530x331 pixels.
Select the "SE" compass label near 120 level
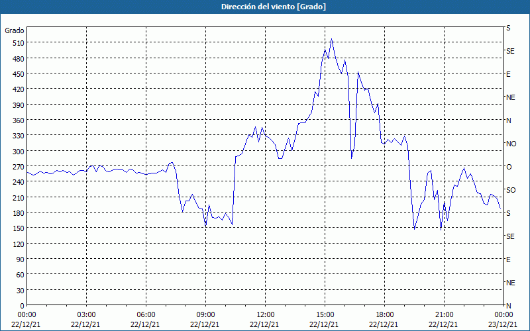510,236
